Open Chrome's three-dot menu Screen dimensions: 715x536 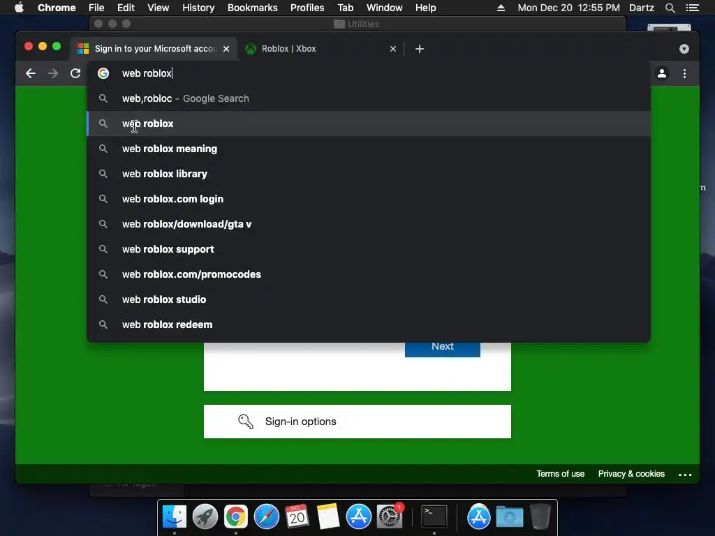684,73
